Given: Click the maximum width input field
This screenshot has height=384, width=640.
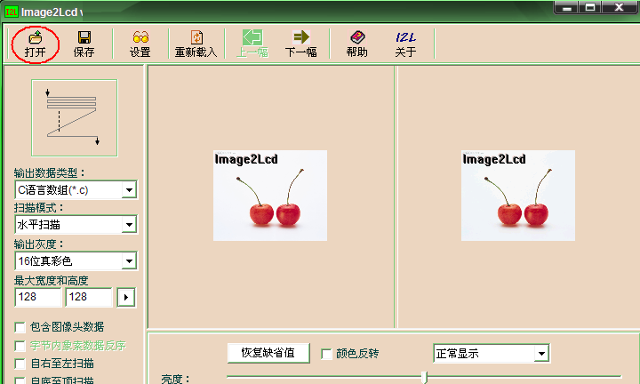Looking at the screenshot, I should [37, 298].
